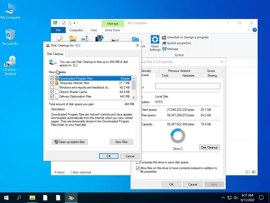
Task: Check Windows error reports and feedback checkbox
Action: (52, 87)
